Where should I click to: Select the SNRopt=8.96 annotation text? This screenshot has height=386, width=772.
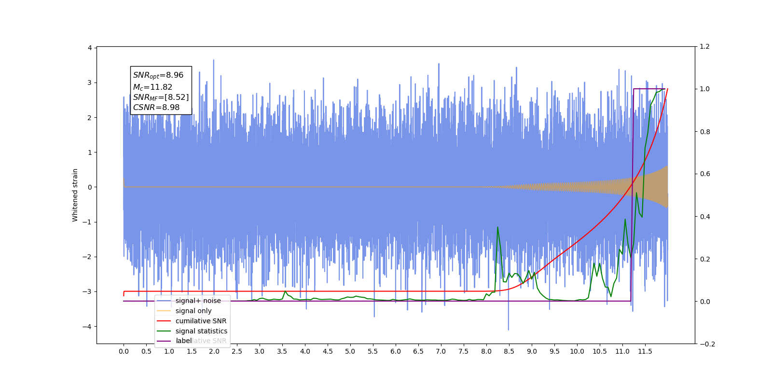click(158, 75)
